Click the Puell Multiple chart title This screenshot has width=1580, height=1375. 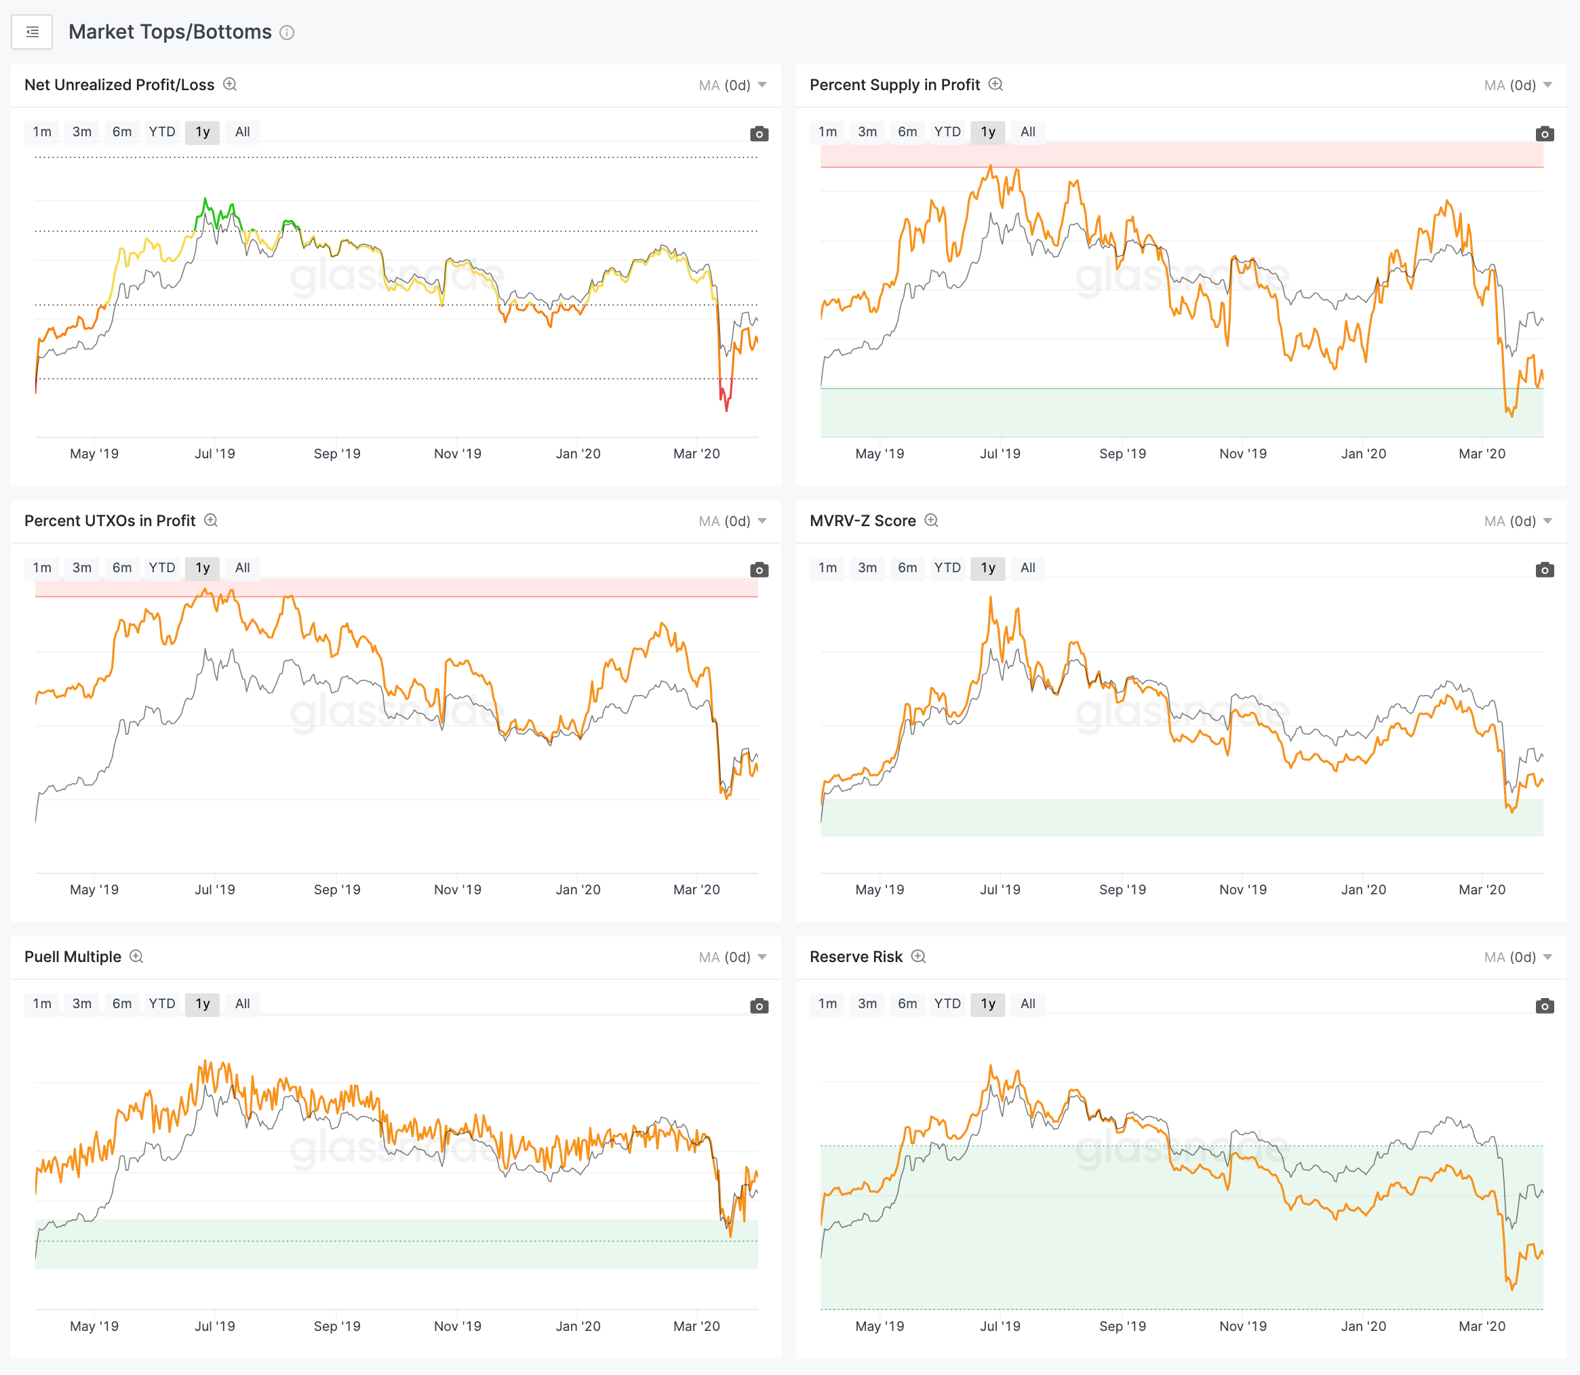click(73, 956)
